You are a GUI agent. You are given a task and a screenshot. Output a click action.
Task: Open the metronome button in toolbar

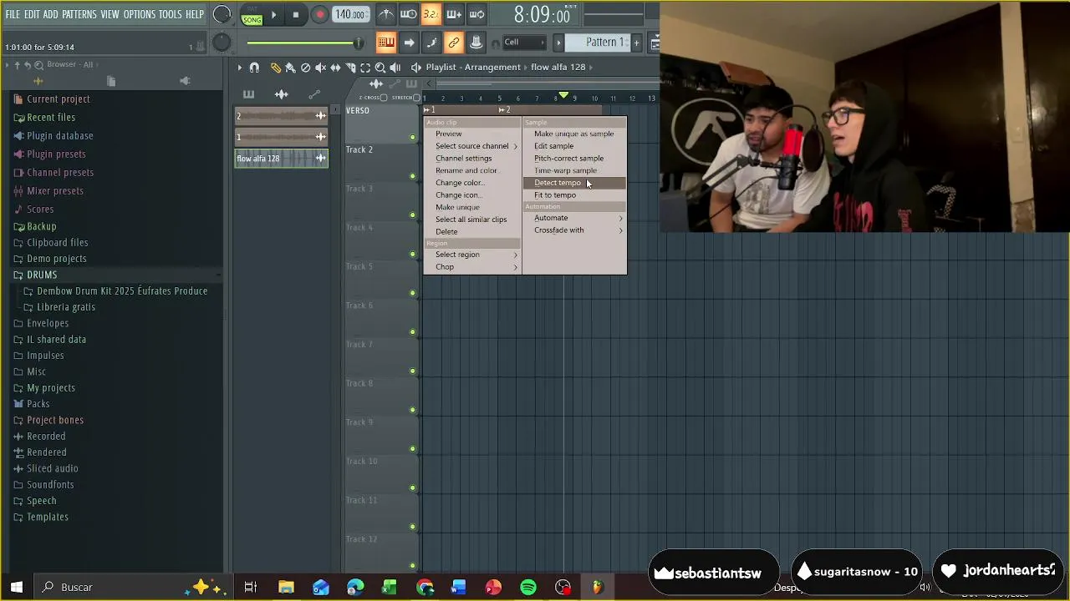tap(386, 14)
